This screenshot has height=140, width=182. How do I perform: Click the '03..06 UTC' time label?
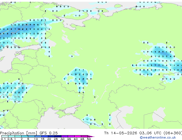[x=150, y=133]
